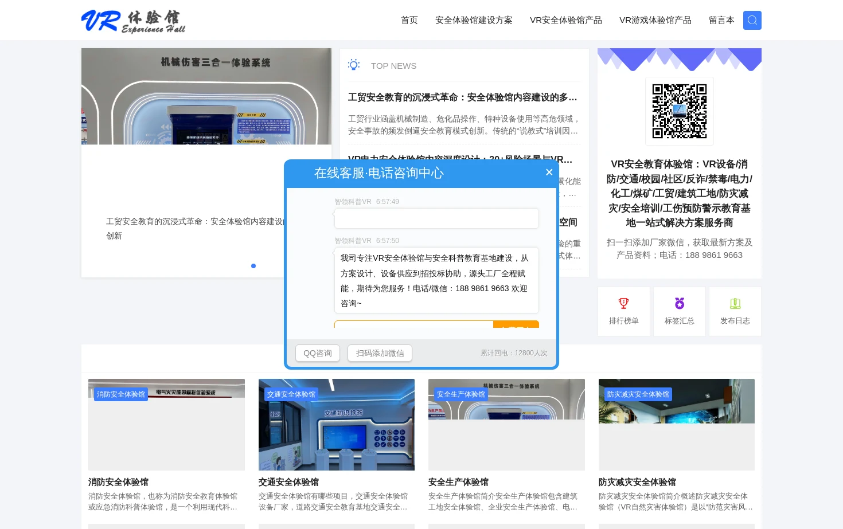Click the 工贸行业涵盖机械制造 news summary
Image resolution: width=843 pixels, height=529 pixels.
click(465, 125)
